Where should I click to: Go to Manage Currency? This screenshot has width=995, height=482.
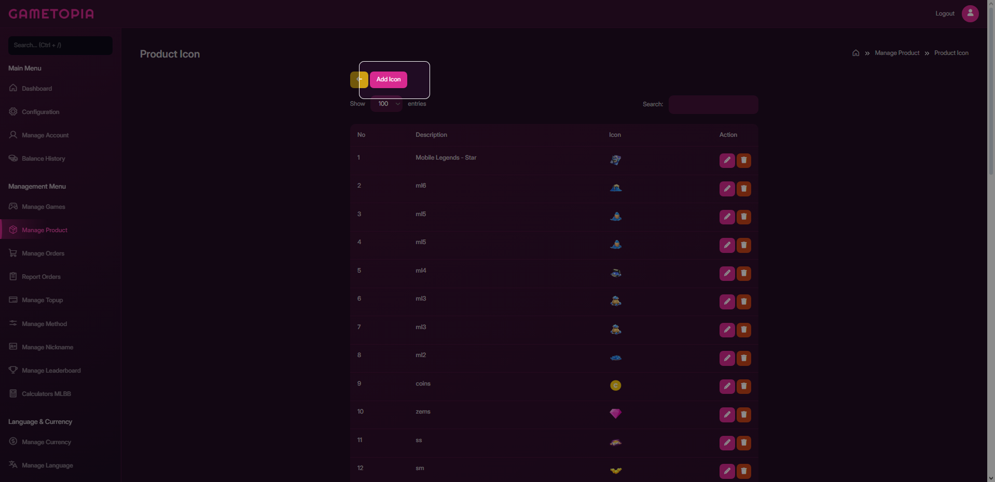pos(46,442)
